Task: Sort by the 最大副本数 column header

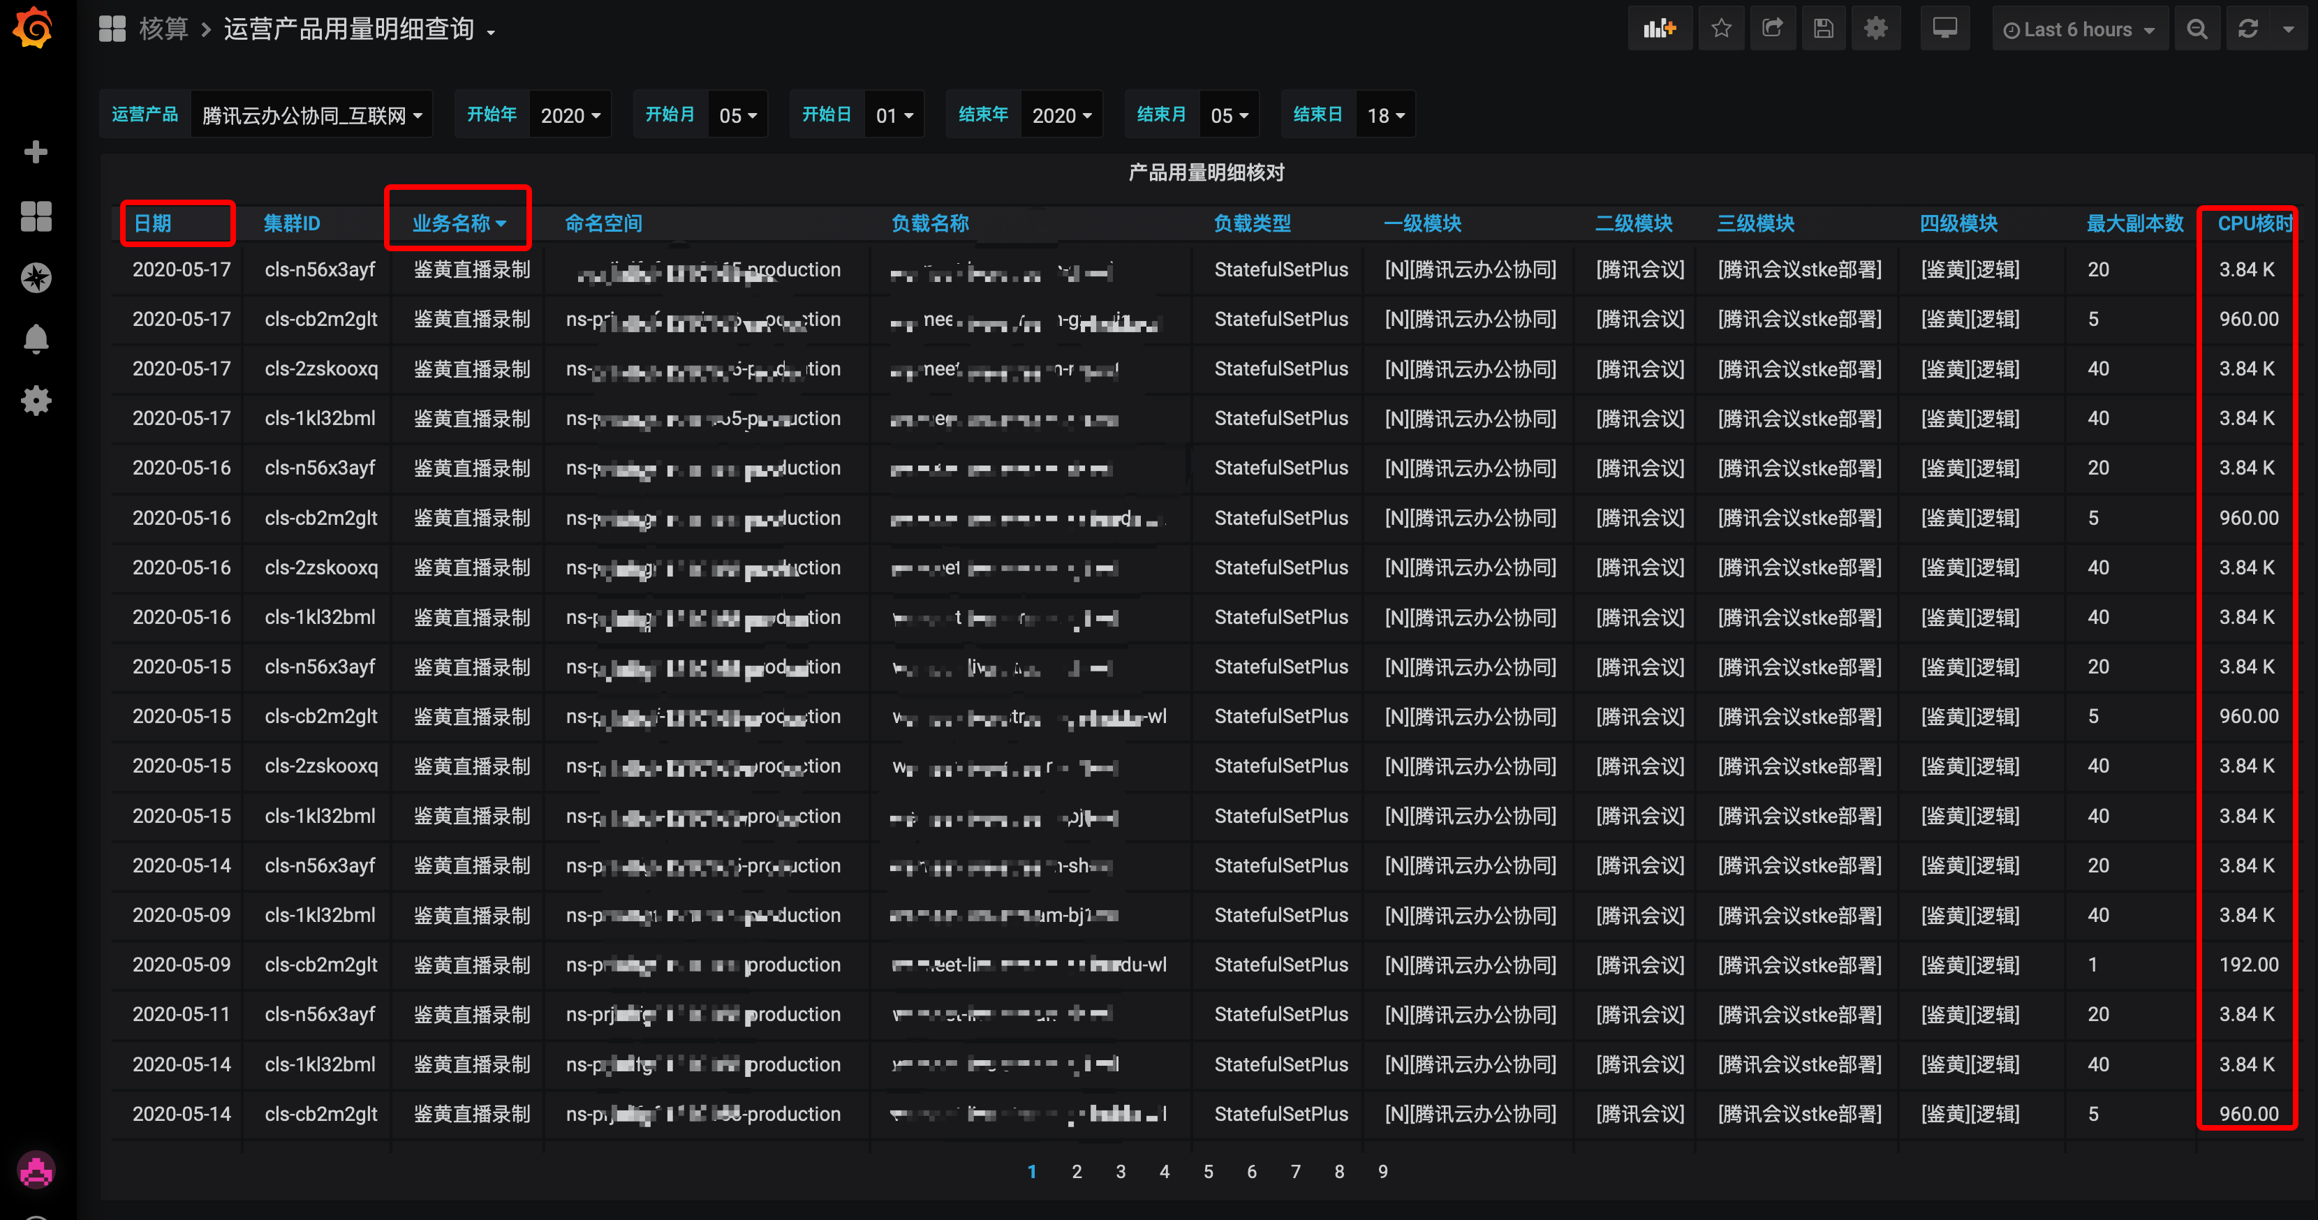Action: 2134,223
